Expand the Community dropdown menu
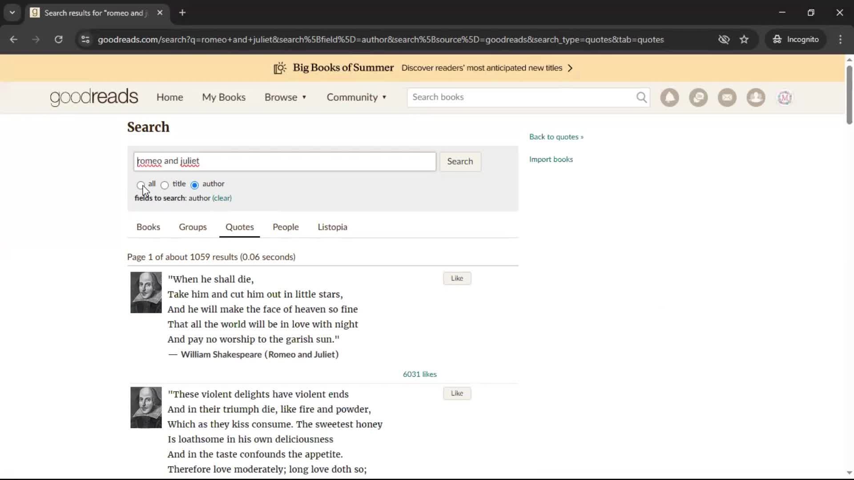The height and width of the screenshot is (480, 854). [x=357, y=97]
